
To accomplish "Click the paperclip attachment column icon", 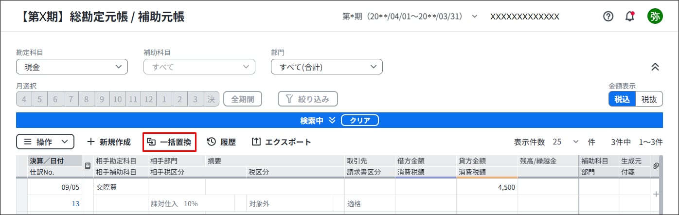I will pyautogui.click(x=656, y=166).
